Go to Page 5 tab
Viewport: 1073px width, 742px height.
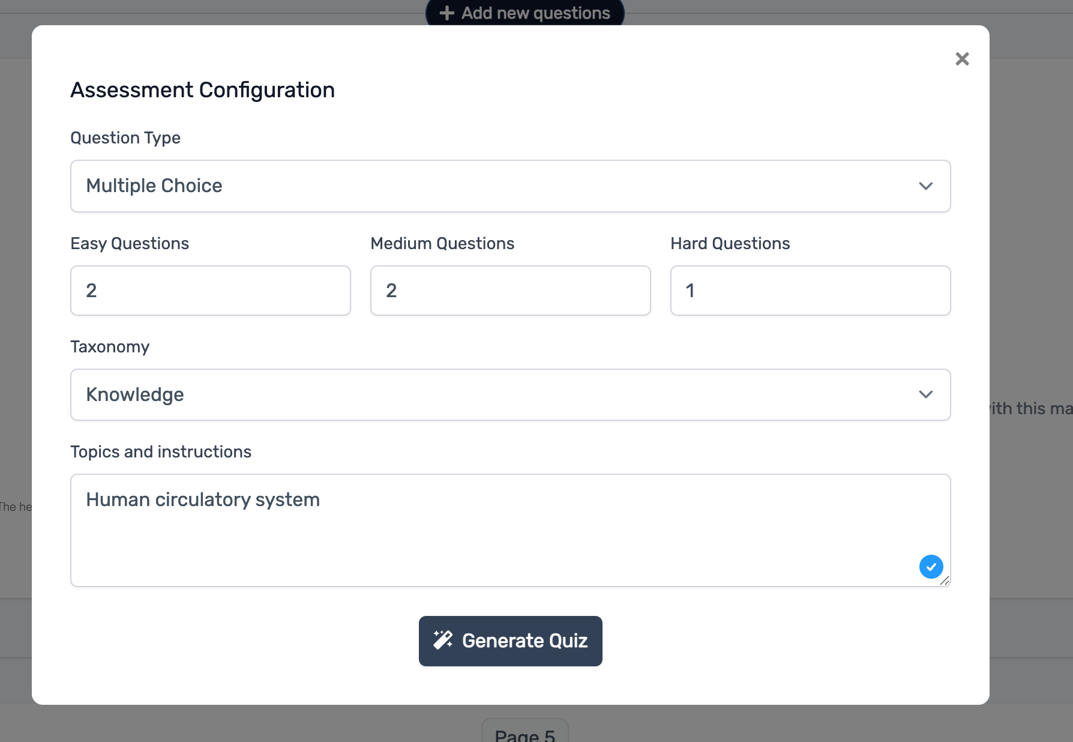coord(524,734)
